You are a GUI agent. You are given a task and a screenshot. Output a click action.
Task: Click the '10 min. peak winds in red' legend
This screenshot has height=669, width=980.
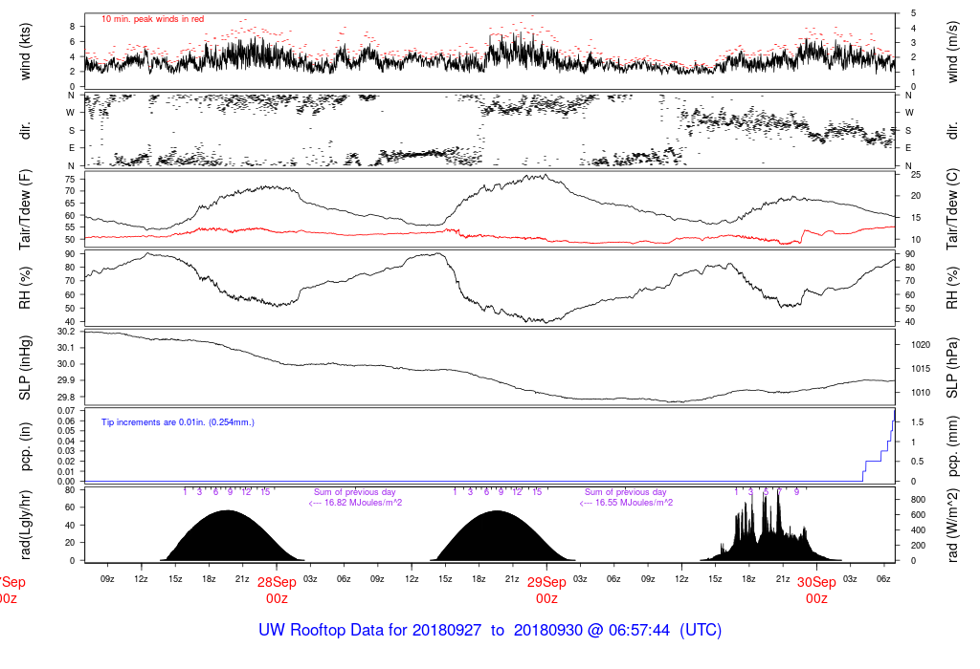[152, 19]
